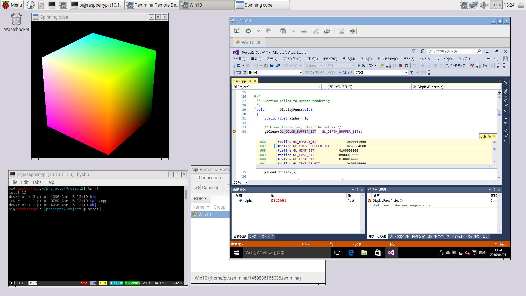Toggle auto-hide pin on 呼び出し履歴 panel

click(x=494, y=190)
